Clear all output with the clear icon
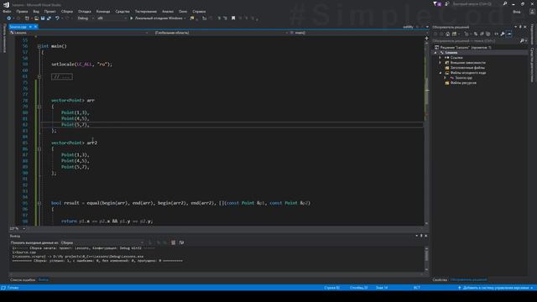Image resolution: width=537 pixels, height=302 pixels. (x=174, y=242)
